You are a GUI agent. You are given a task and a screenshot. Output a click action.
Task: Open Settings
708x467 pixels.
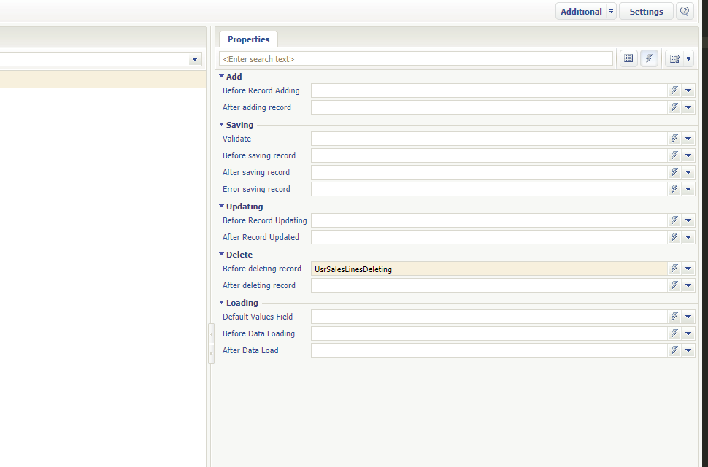click(646, 11)
